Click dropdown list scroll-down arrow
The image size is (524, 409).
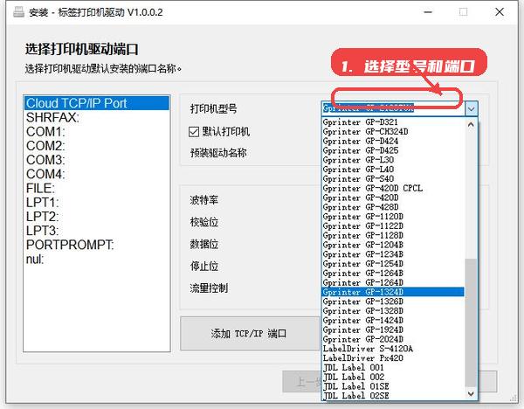click(471, 393)
